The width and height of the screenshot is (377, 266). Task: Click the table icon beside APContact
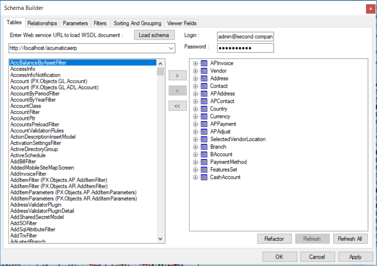pyautogui.click(x=204, y=101)
